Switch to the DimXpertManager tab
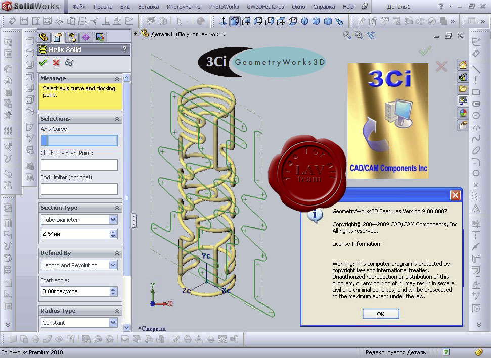Viewport: 491px width, 358px height. pyautogui.click(x=86, y=37)
